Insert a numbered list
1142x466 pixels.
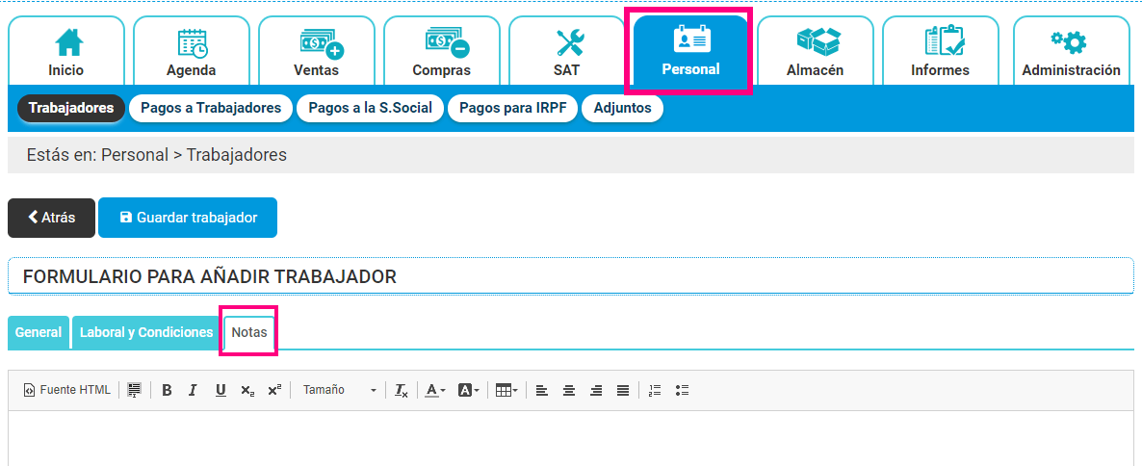click(x=655, y=390)
